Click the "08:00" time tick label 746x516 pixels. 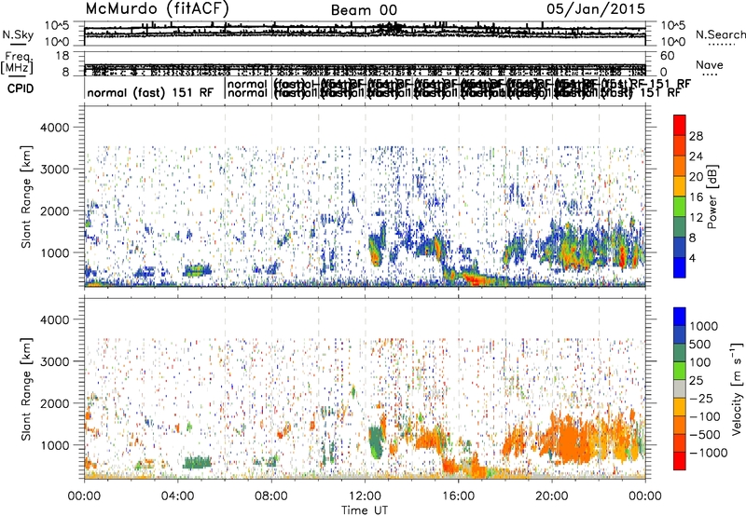coord(271,496)
